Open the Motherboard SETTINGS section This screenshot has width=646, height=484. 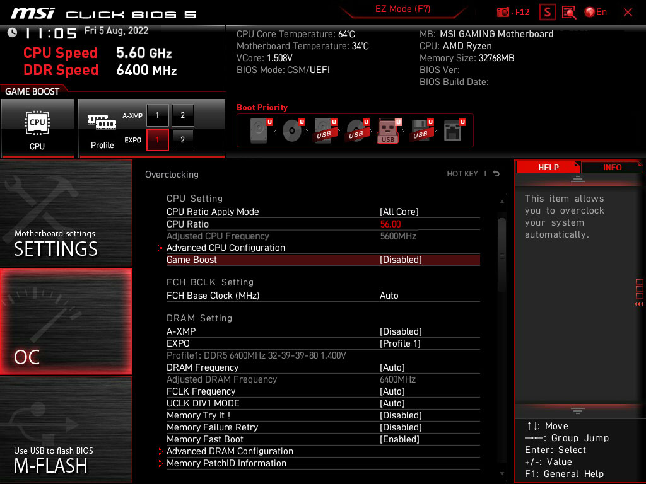(66, 213)
